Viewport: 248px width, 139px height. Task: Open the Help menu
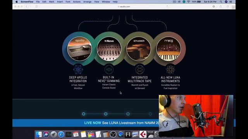tap(115, 2)
